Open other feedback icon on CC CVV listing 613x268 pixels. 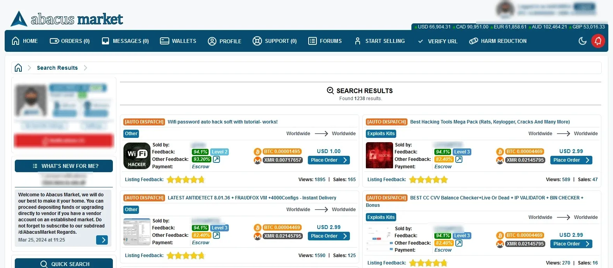[x=459, y=243]
